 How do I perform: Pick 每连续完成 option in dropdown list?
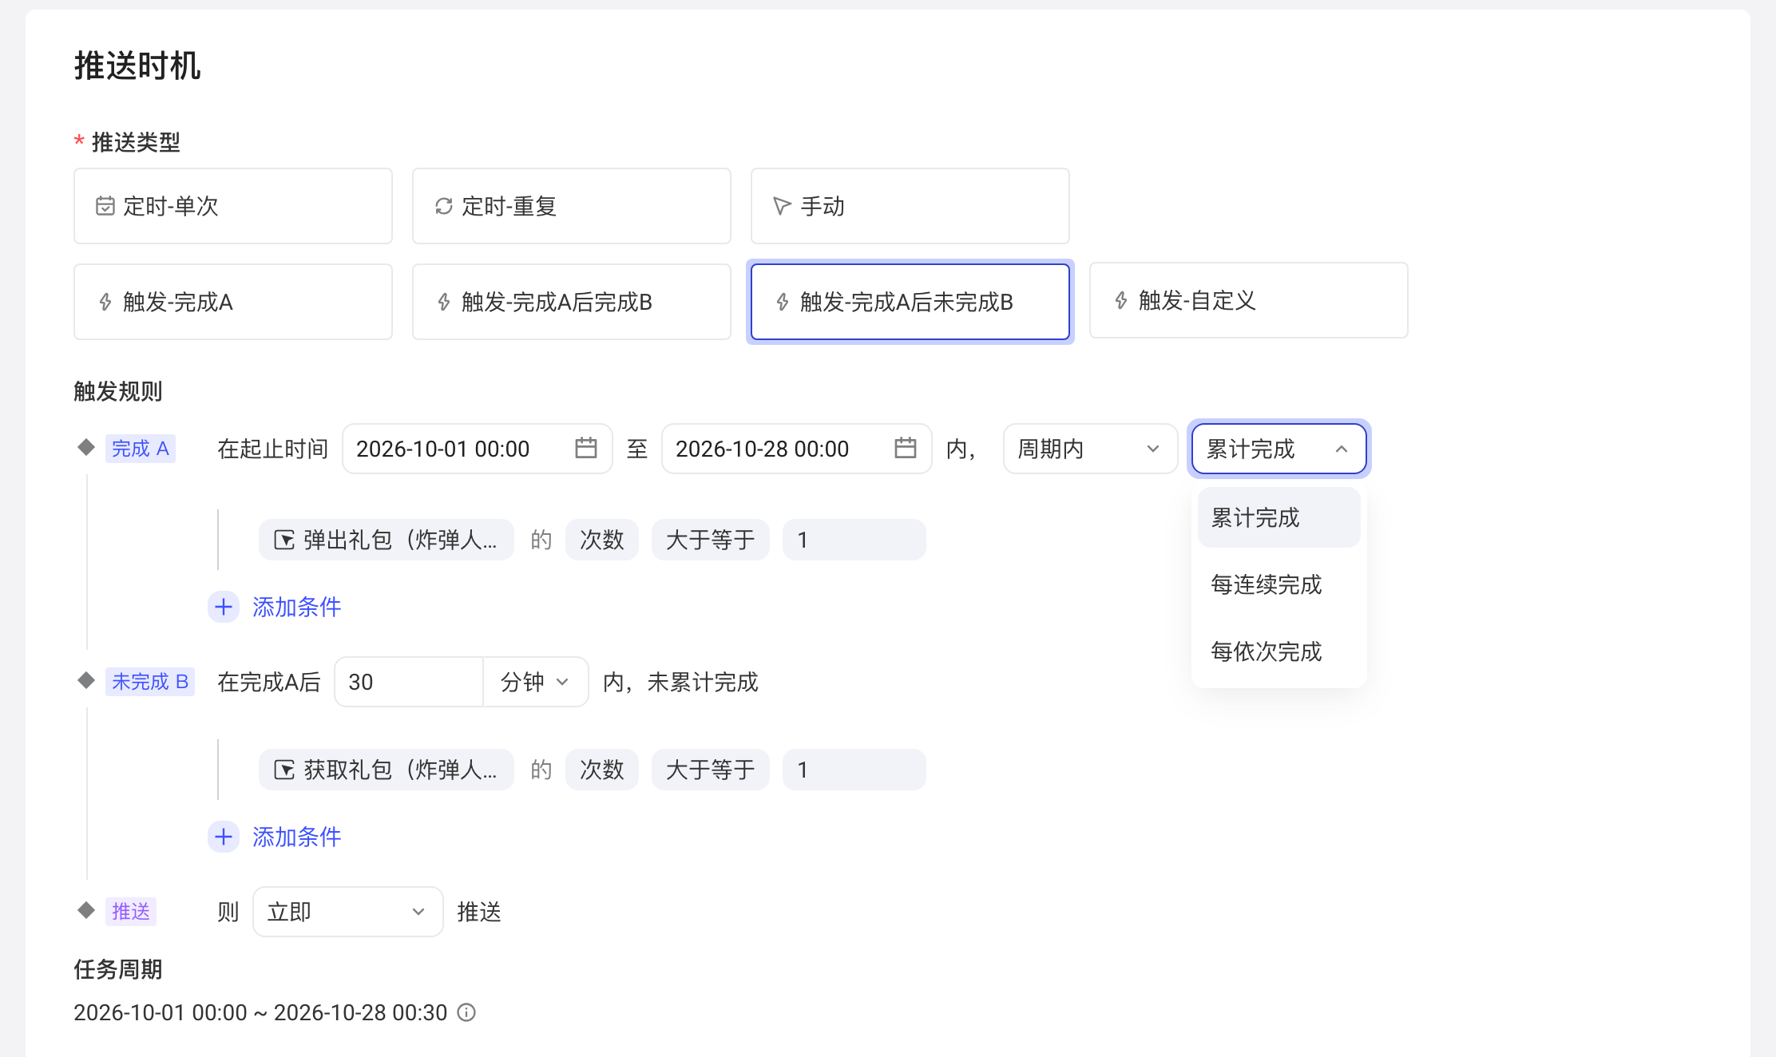pyautogui.click(x=1279, y=584)
